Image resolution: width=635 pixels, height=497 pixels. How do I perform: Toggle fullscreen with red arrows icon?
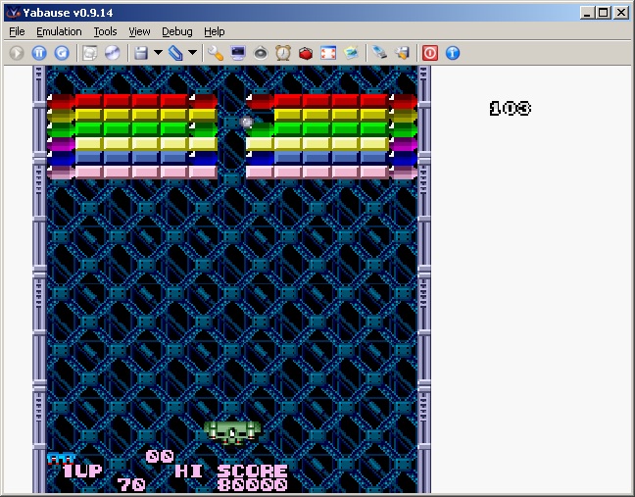tap(328, 53)
